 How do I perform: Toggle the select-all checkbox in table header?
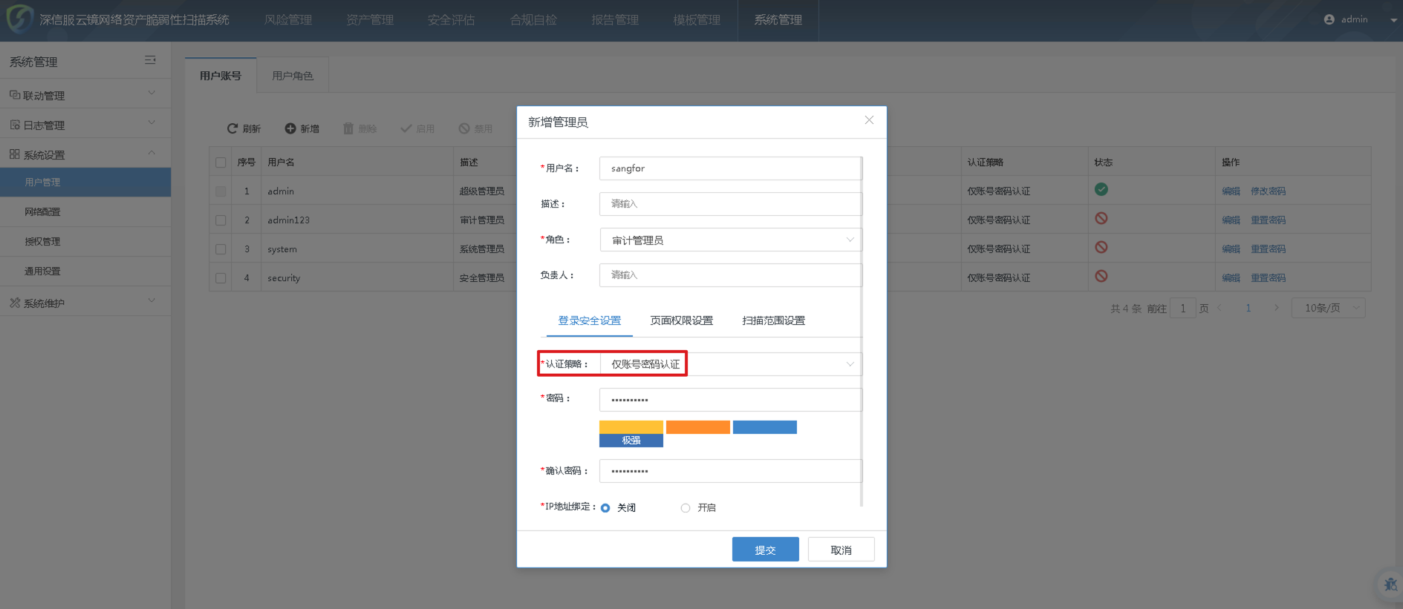coord(221,162)
